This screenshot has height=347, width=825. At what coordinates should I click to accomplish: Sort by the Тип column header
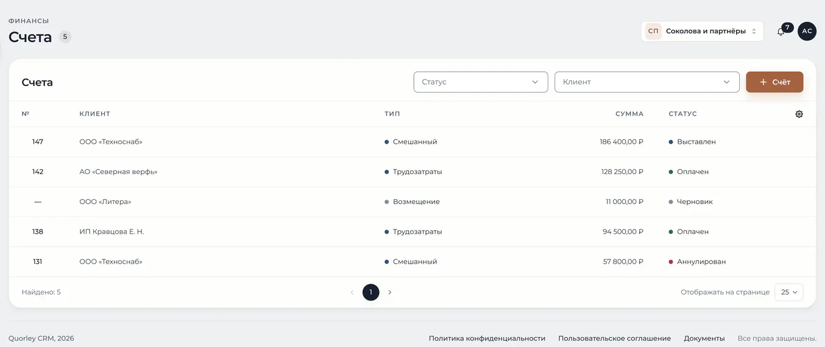pyautogui.click(x=392, y=114)
